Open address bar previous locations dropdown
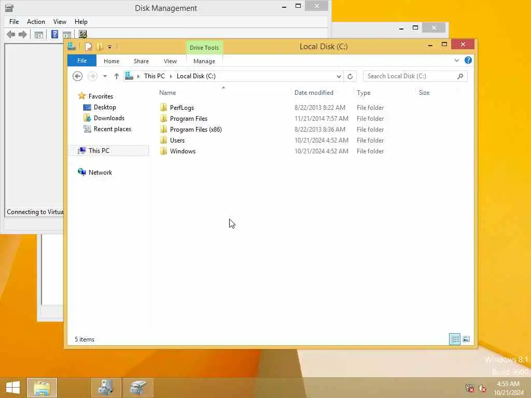Screen dimensions: 531x398 (x=339, y=77)
